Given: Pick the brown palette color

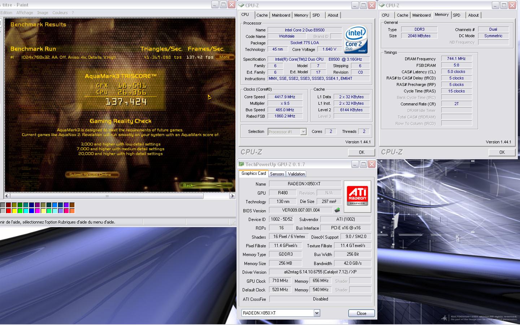Looking at the screenshot, I should 72,205.
